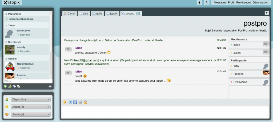Screen dimensions: 273x122
Task: Click the jappix logo
Action: point(12,2)
